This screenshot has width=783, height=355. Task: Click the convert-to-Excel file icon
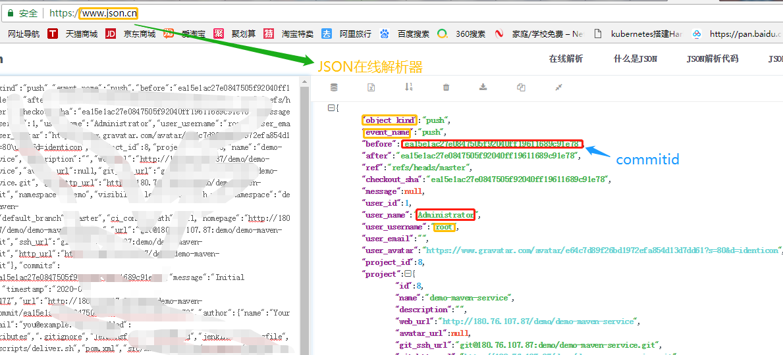click(371, 87)
